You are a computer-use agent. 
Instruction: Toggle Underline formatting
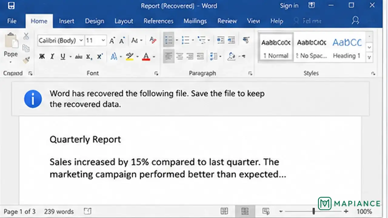(63, 57)
